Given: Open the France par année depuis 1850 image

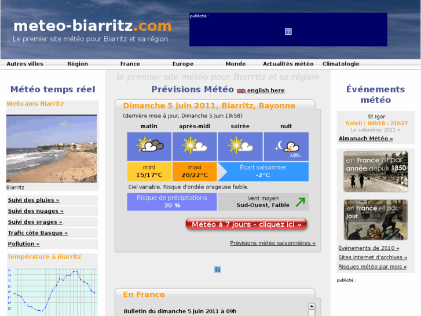Looking at the screenshot, I should (x=376, y=172).
